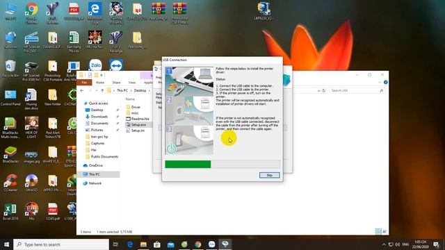Select Quick access in navigation pane
Viewport: 445px width, 250px height.
coord(96,103)
